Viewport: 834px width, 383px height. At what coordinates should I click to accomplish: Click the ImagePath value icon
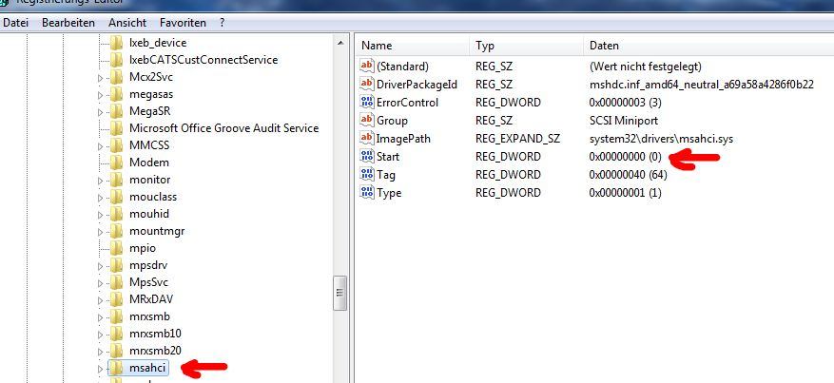coord(367,139)
